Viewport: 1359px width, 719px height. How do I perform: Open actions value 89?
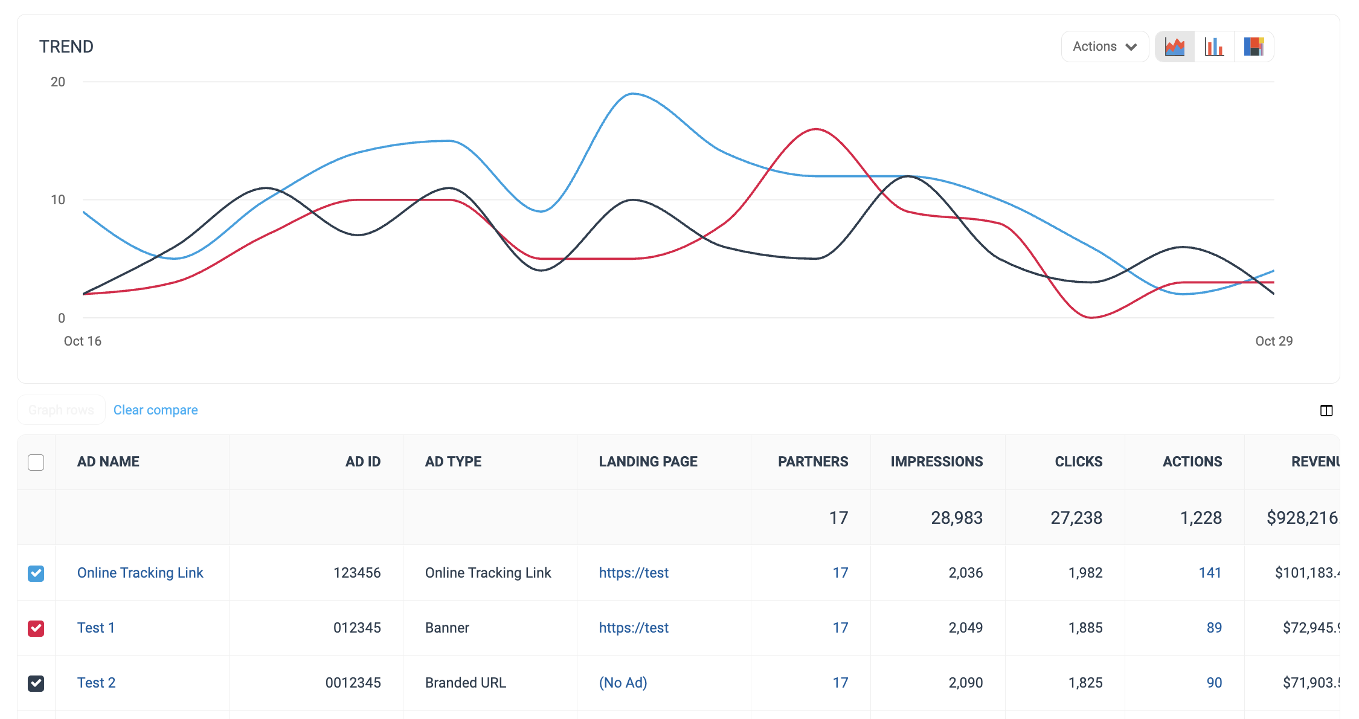(x=1214, y=628)
